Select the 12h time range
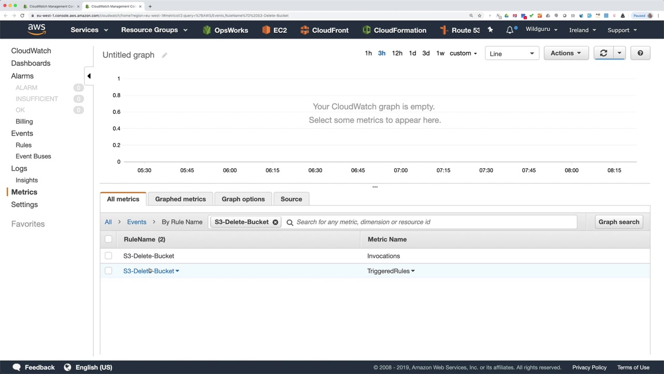Viewport: 664px width, 374px height. pyautogui.click(x=397, y=53)
